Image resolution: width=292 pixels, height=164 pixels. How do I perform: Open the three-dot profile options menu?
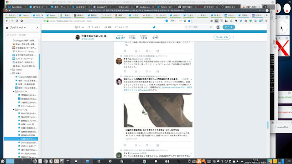pos(233,37)
